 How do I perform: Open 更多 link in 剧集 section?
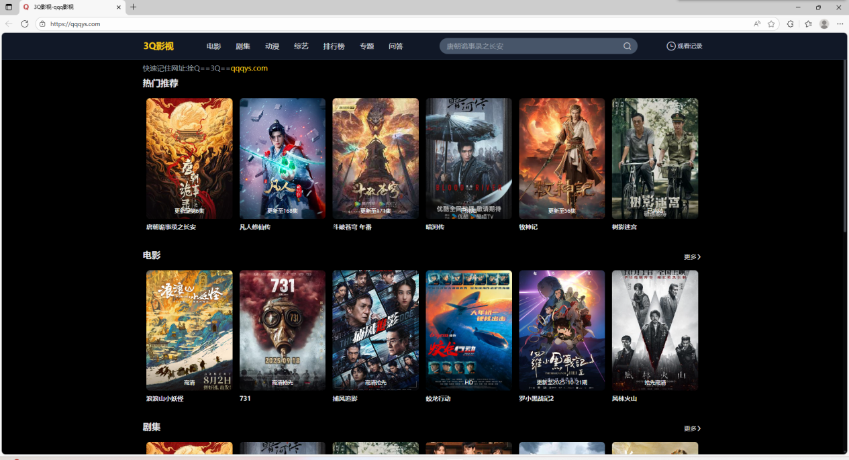click(x=692, y=428)
